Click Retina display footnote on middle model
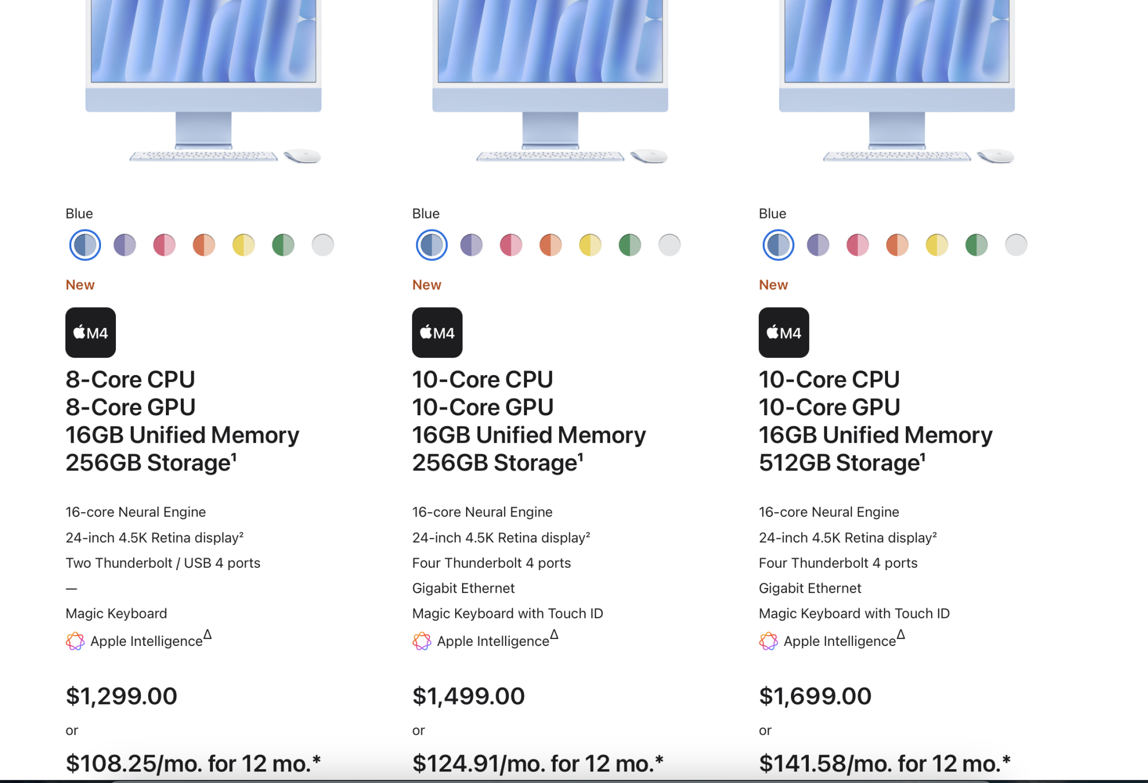1148x783 pixels. (x=588, y=534)
